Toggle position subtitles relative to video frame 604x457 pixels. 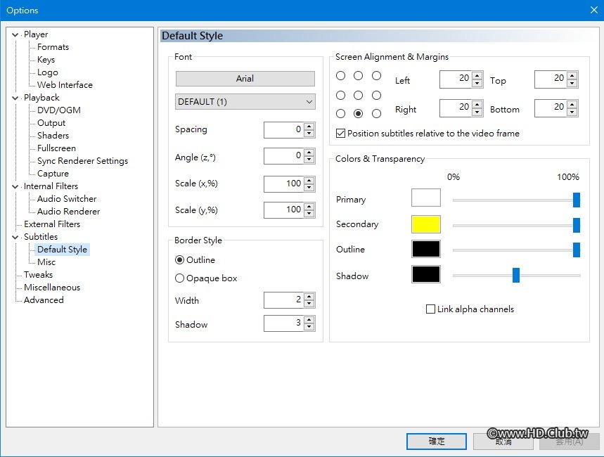[428, 134]
